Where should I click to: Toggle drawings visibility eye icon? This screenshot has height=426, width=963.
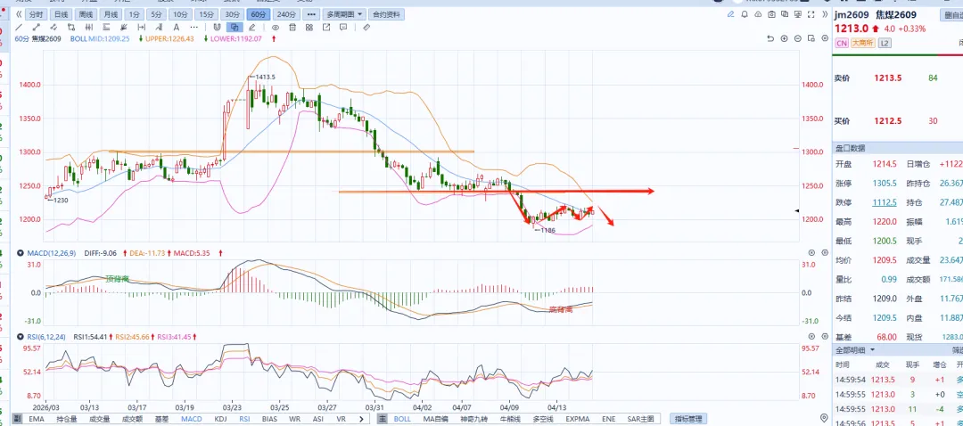pos(276,27)
